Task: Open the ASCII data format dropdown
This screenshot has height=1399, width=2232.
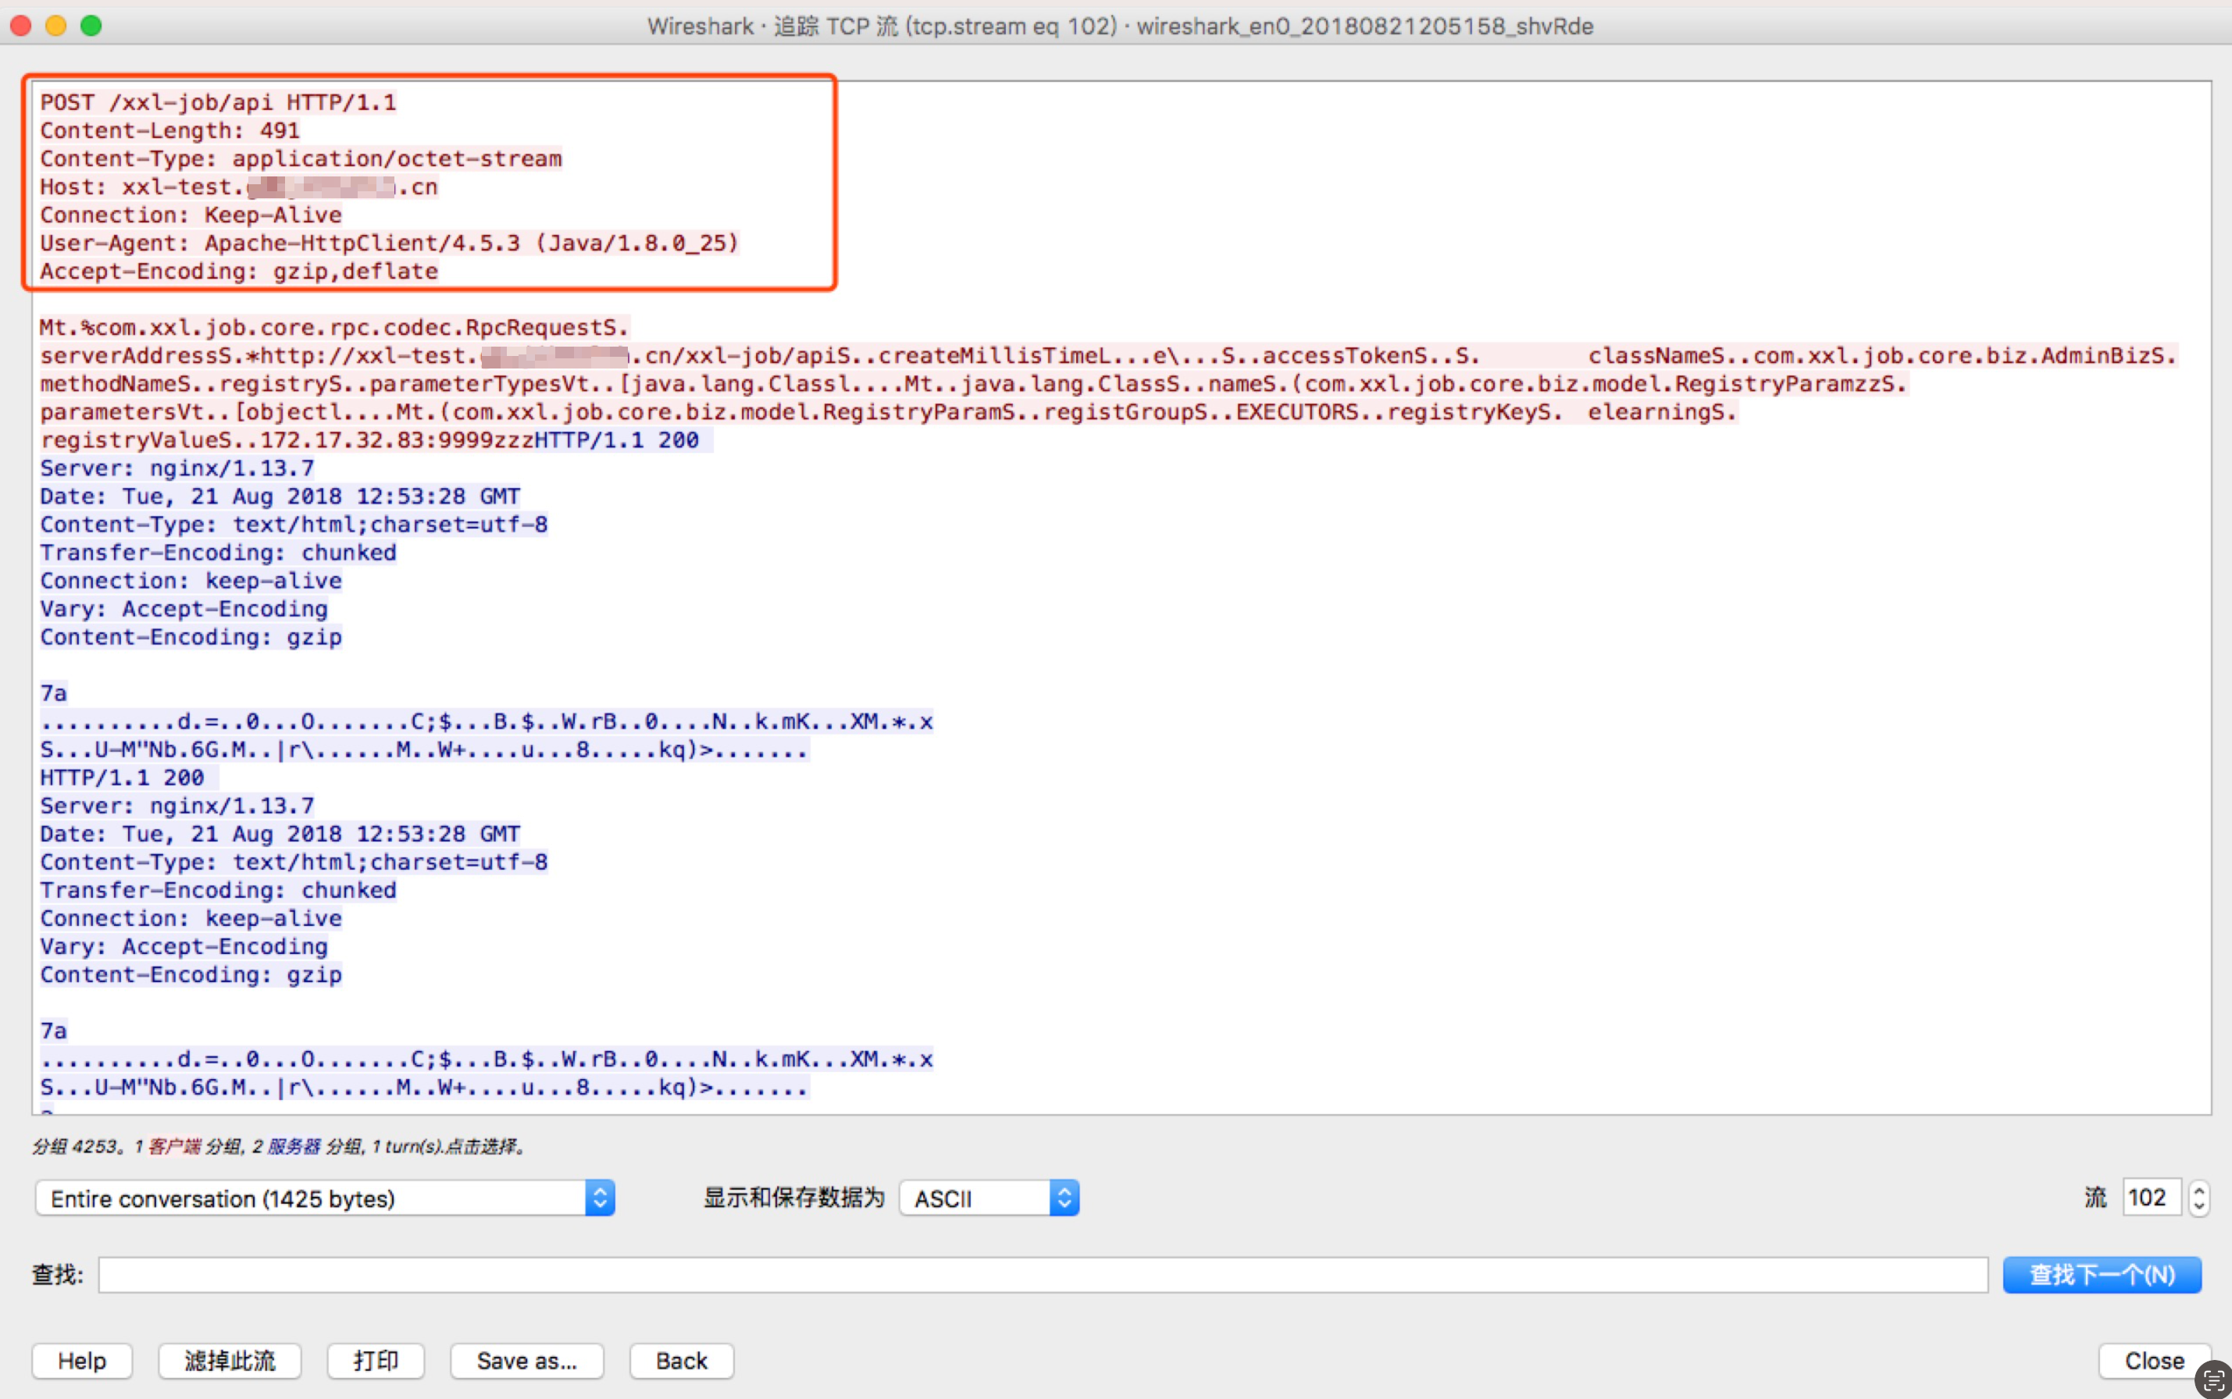Action: (989, 1198)
